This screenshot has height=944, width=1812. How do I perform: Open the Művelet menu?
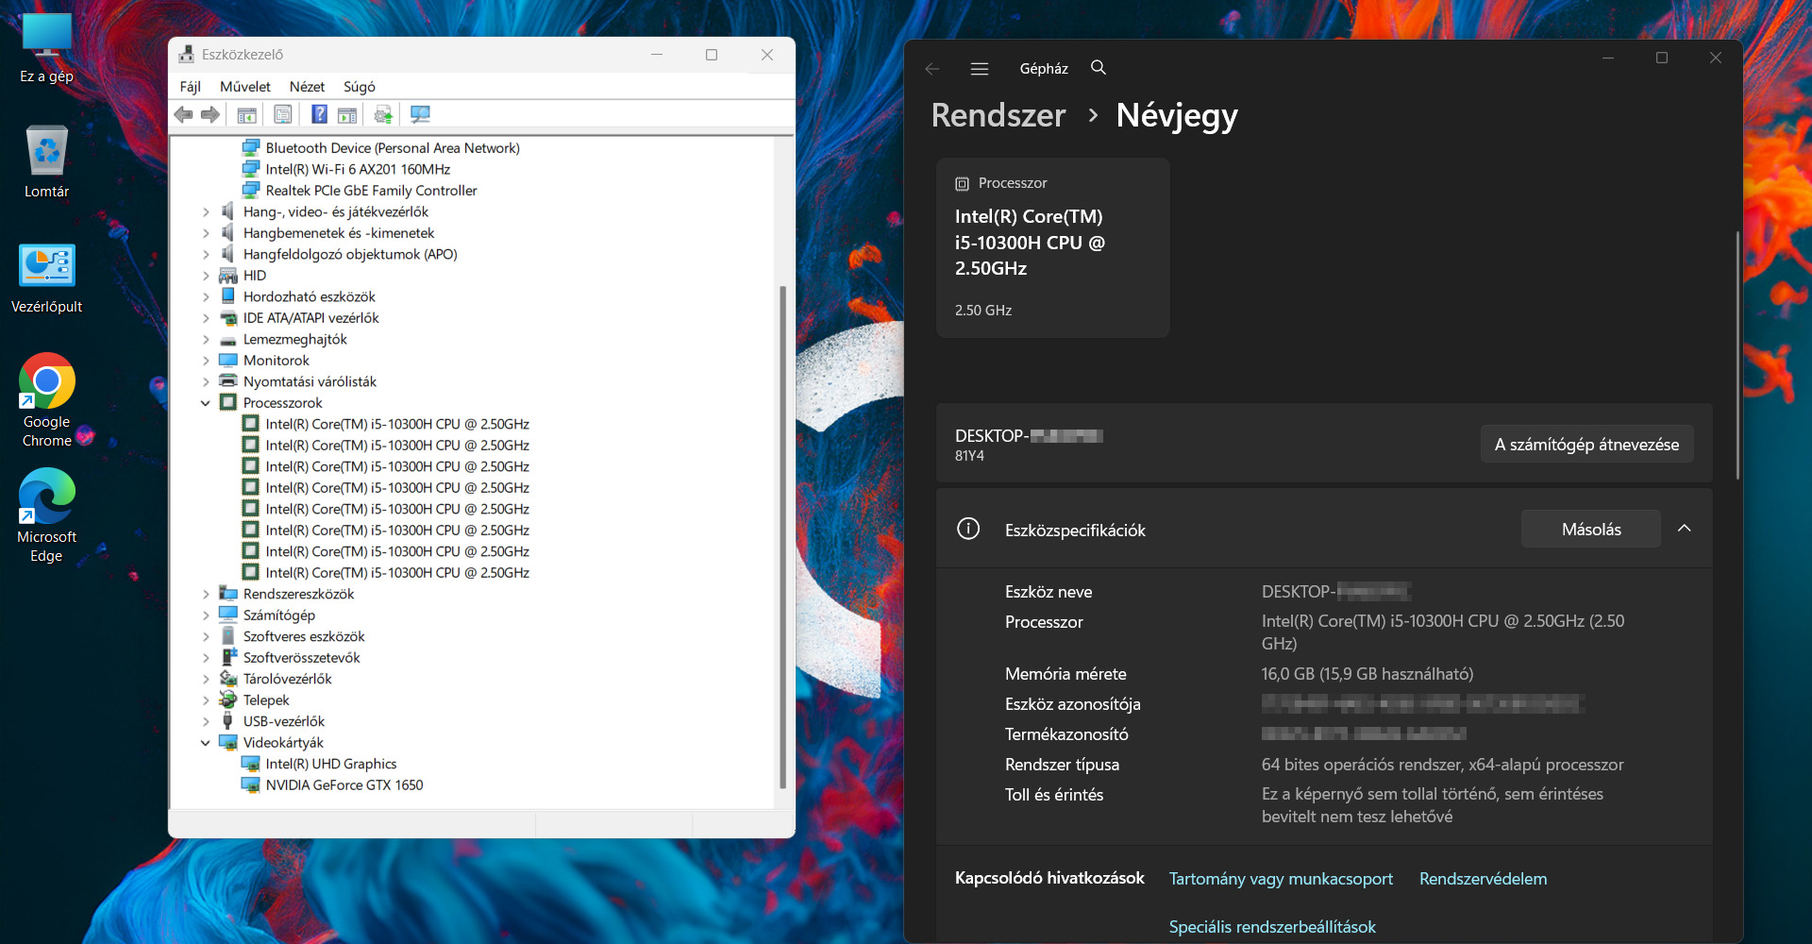pos(245,87)
